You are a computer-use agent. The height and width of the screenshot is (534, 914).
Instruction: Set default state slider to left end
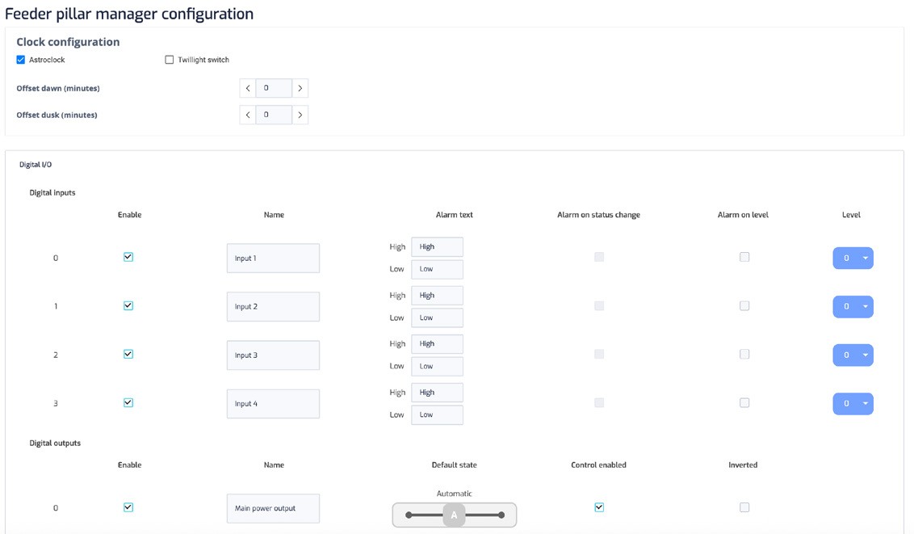pyautogui.click(x=409, y=515)
